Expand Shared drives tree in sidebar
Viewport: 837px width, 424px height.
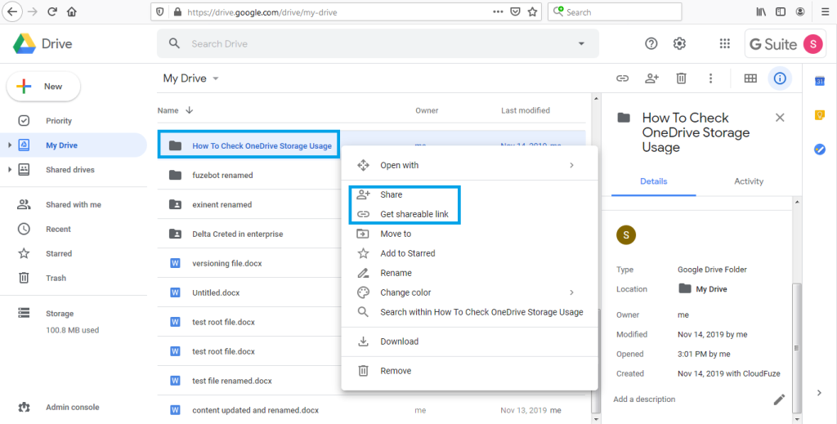pyautogui.click(x=9, y=170)
